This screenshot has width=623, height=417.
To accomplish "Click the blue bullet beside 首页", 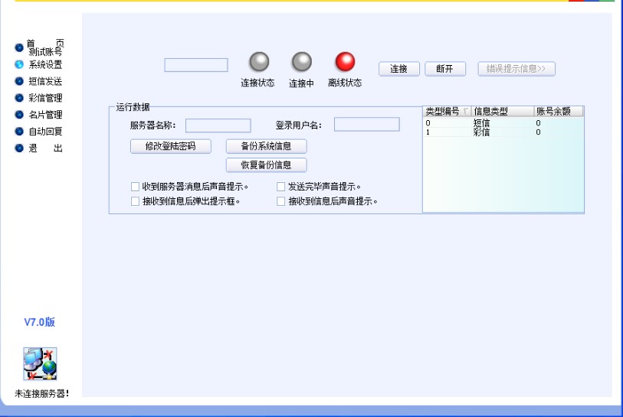I will 19,47.
